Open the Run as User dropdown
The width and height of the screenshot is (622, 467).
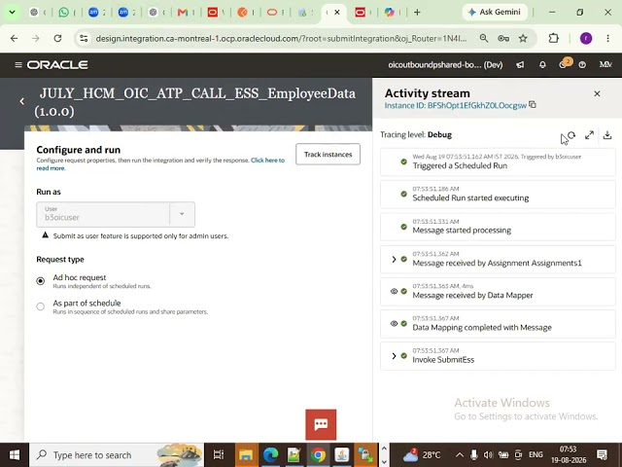tap(182, 214)
